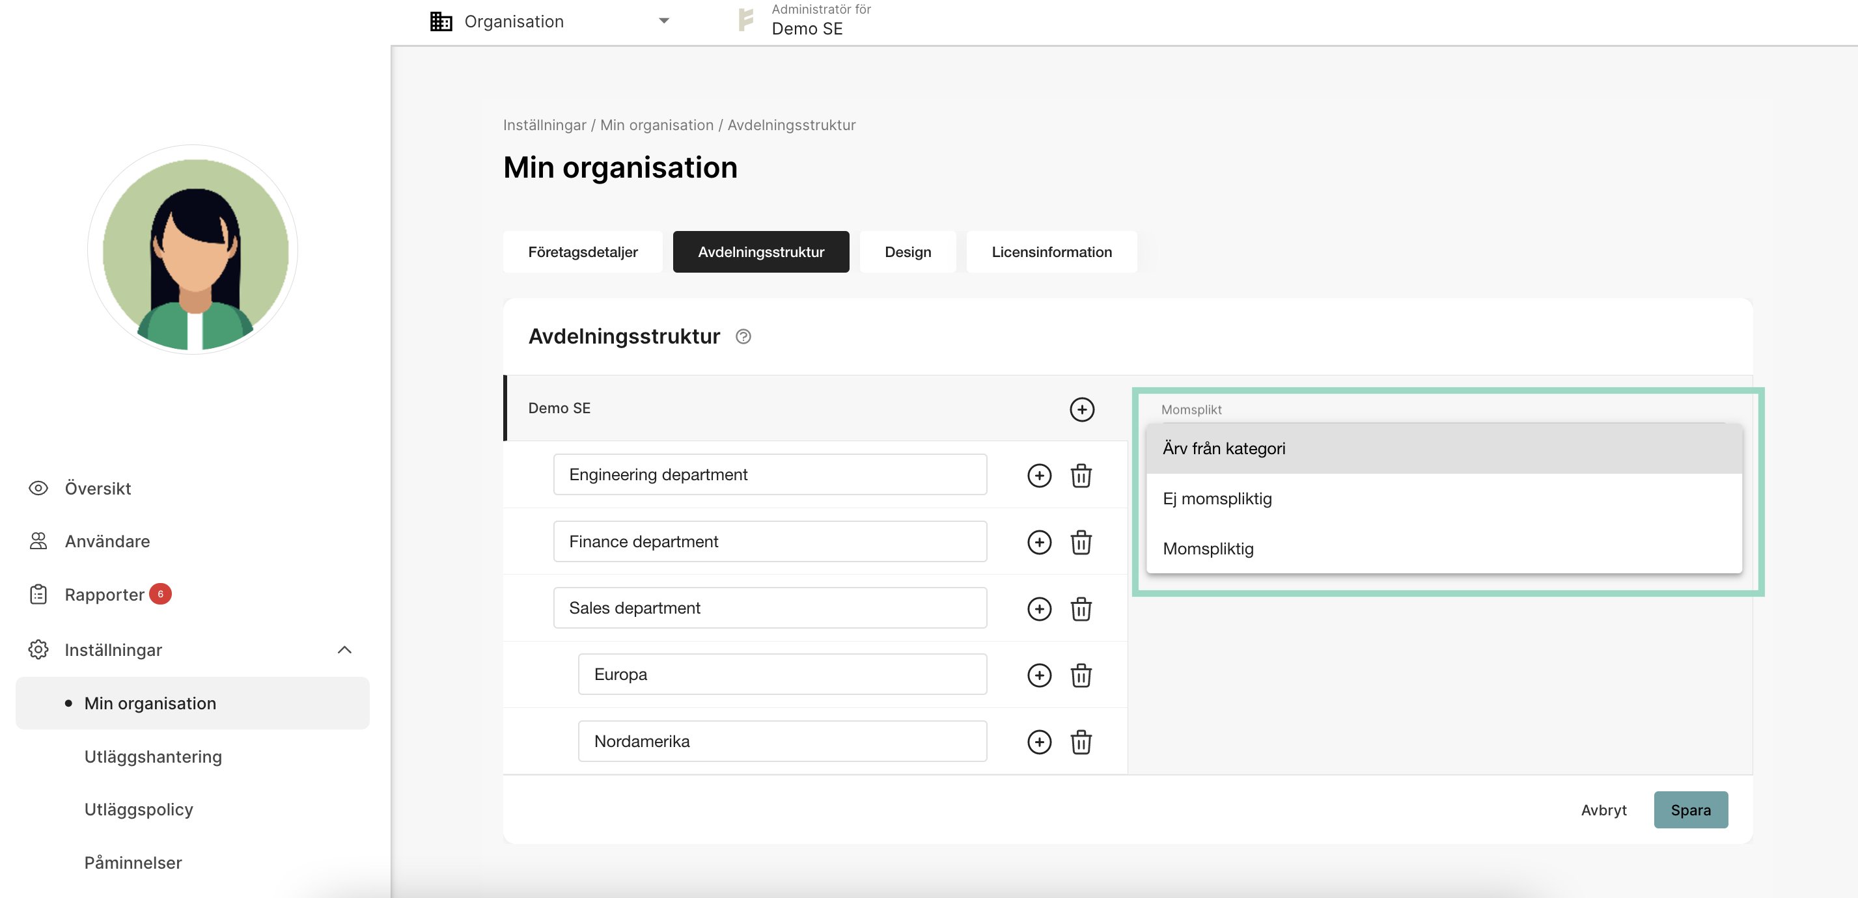Open the Organisation dropdown arrow
The width and height of the screenshot is (1858, 898).
663,21
